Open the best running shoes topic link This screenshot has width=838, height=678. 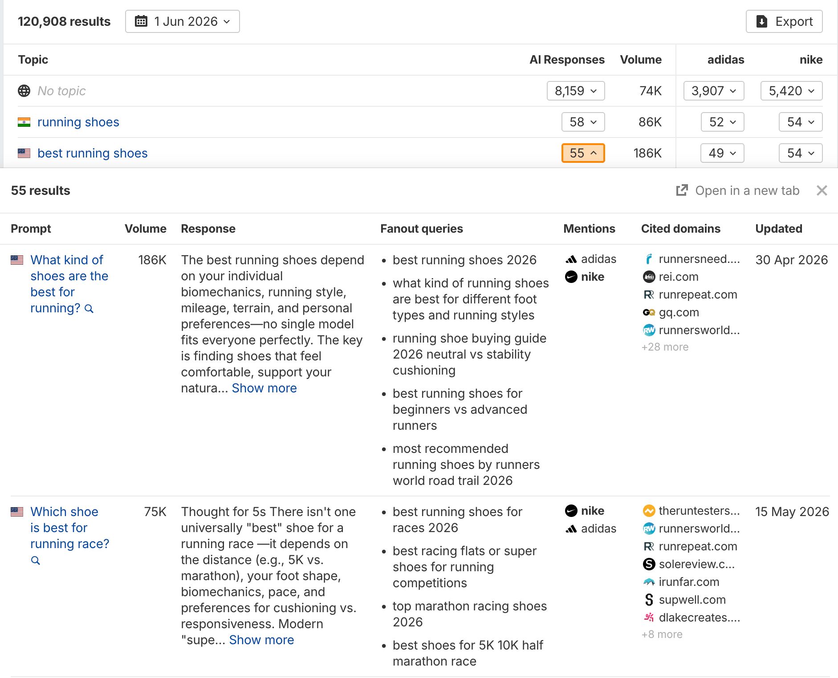[93, 153]
